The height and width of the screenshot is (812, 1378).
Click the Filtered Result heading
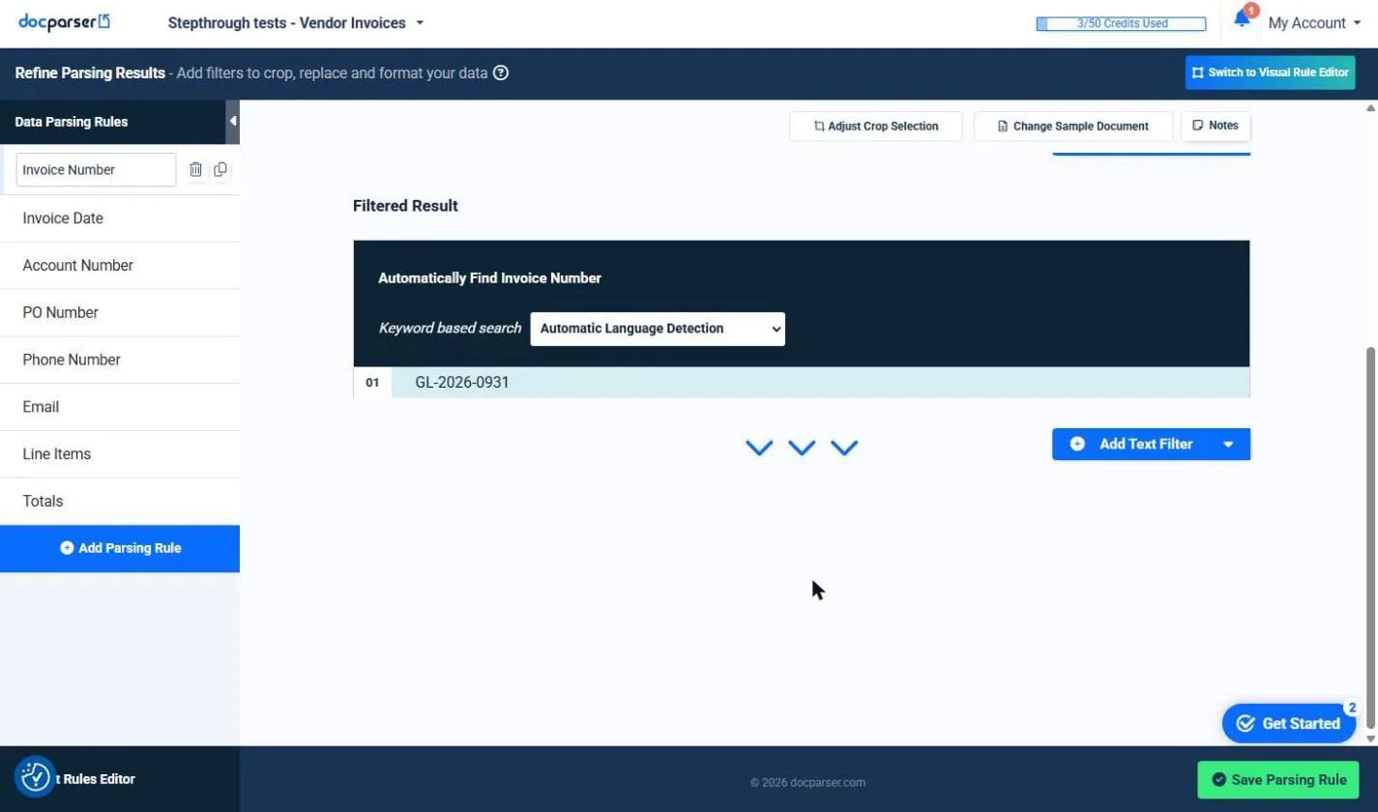405,206
